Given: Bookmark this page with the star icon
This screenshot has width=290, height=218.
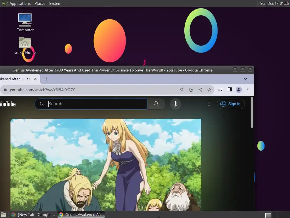Looking at the screenshot, I should tap(209, 90).
